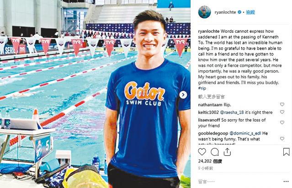Like lisaevanoff's comment heart

click(282, 122)
